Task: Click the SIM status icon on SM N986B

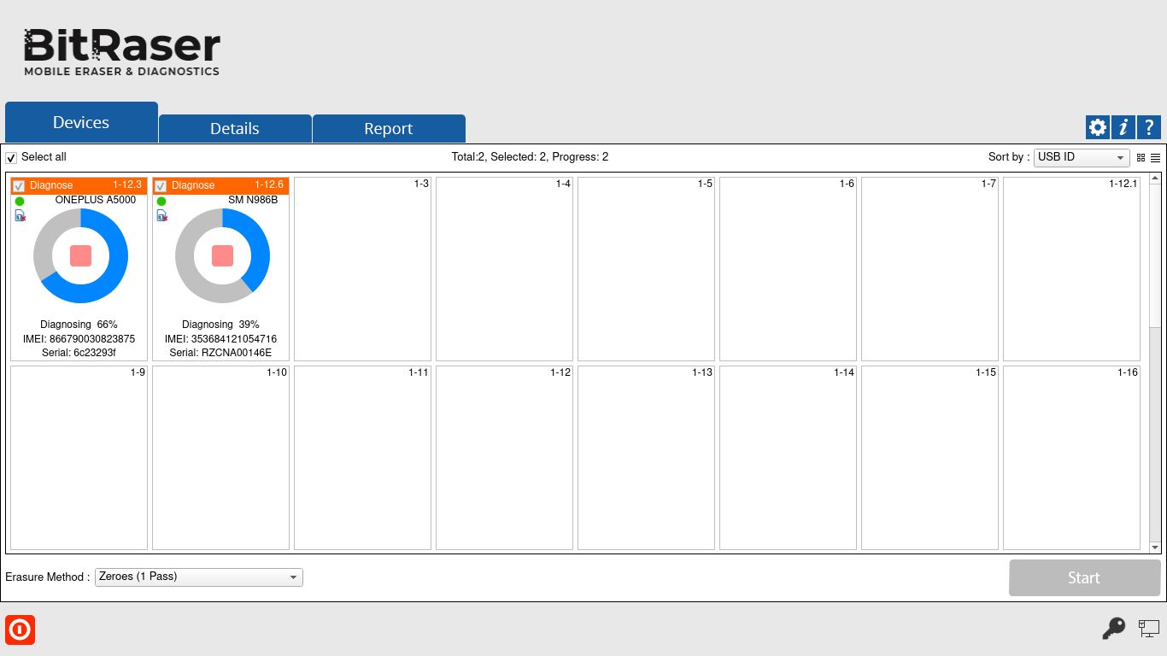Action: (162, 216)
